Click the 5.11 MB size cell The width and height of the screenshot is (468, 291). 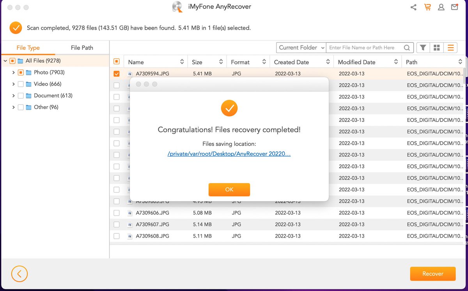click(202, 236)
